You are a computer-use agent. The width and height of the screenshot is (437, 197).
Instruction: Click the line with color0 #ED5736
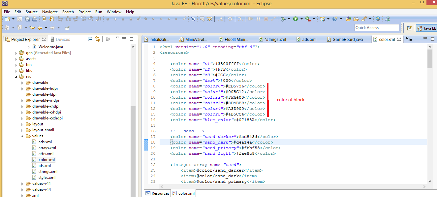(218, 86)
